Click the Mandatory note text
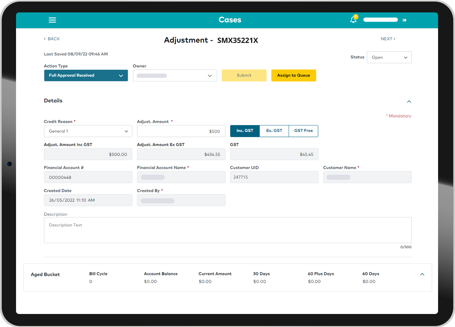Viewport: 455px width, 327px height. point(399,116)
